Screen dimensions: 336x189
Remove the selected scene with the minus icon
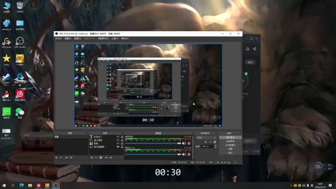pyautogui.click(x=61, y=157)
